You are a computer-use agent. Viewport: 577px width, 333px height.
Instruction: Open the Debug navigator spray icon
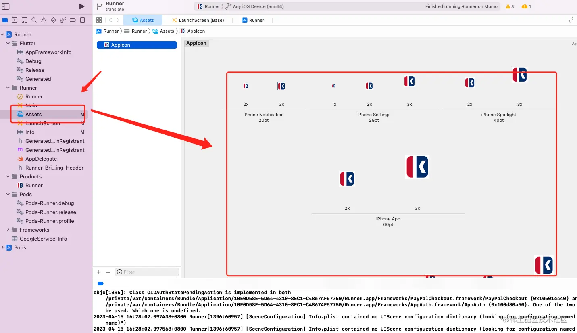tap(63, 20)
